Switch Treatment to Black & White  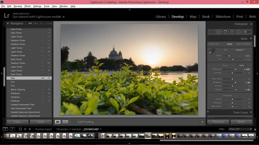243,44
